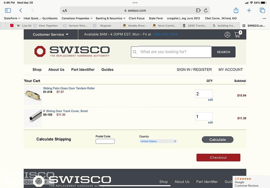
Task: Expand Banking & Securities bookmark folder
Action: tap(111, 18)
